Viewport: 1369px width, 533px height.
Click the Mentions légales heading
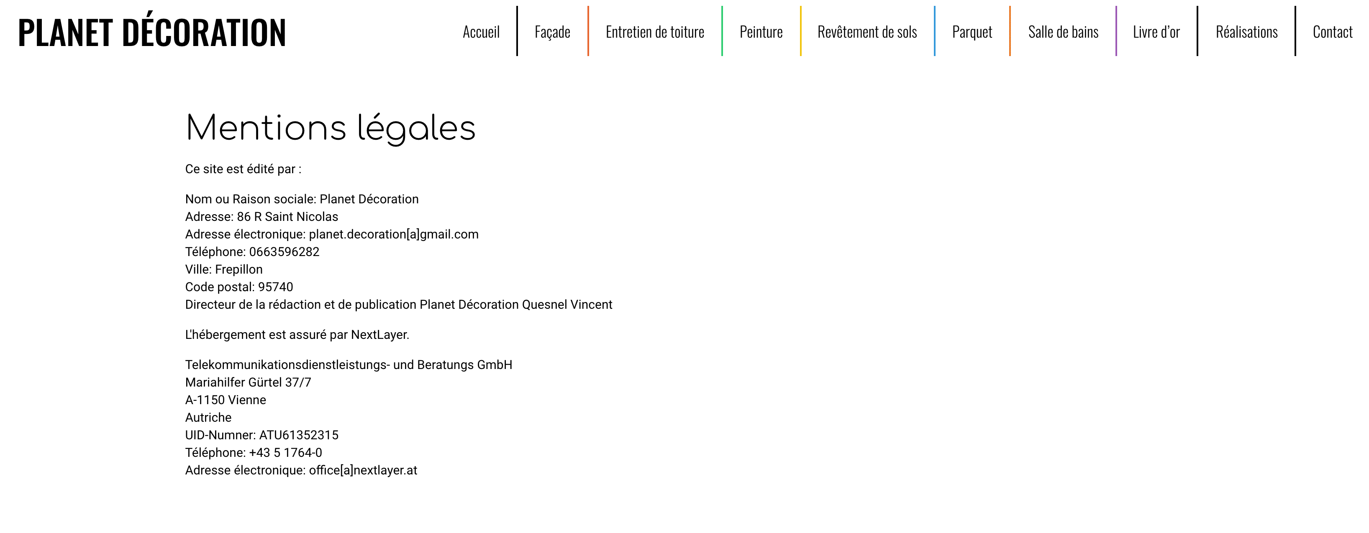[330, 128]
